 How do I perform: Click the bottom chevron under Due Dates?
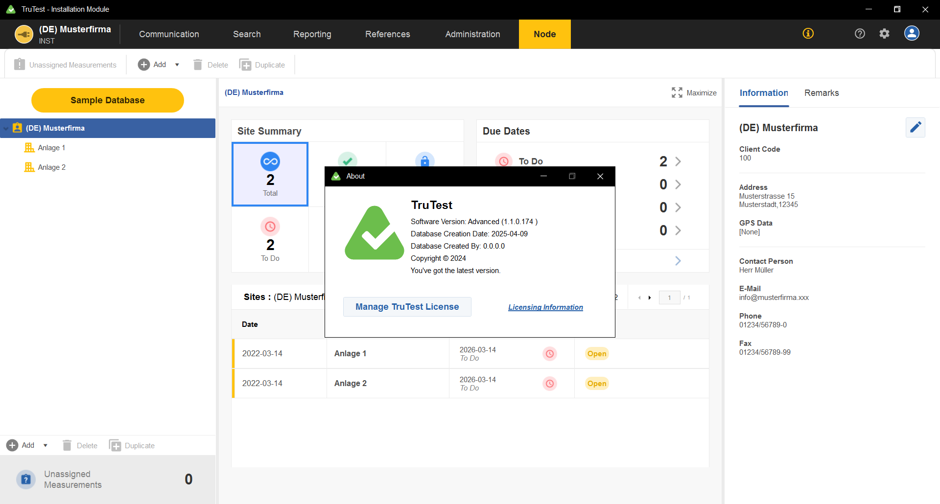[x=678, y=261]
